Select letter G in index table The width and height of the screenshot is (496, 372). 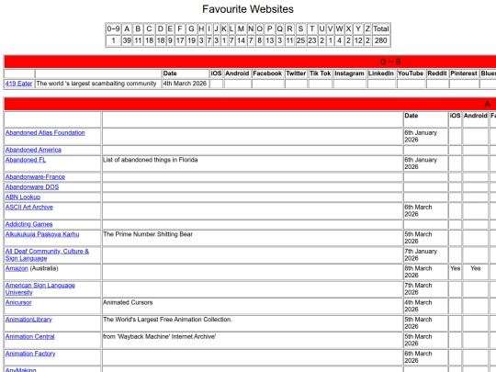(191, 29)
